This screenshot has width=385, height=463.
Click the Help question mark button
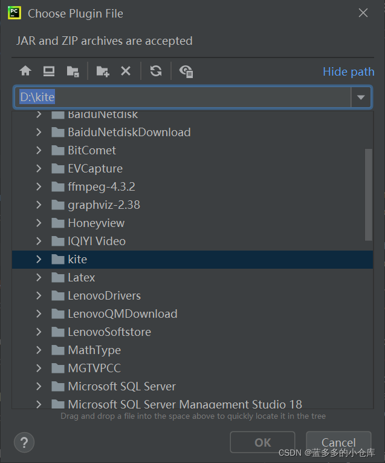point(25,442)
